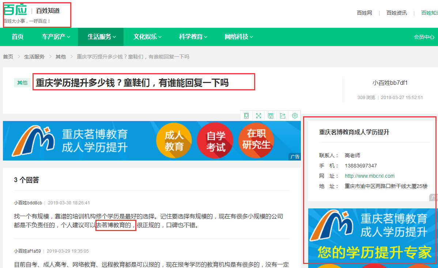
Task: Open the http://www.mbcrxl.com website link
Action: pos(370,176)
